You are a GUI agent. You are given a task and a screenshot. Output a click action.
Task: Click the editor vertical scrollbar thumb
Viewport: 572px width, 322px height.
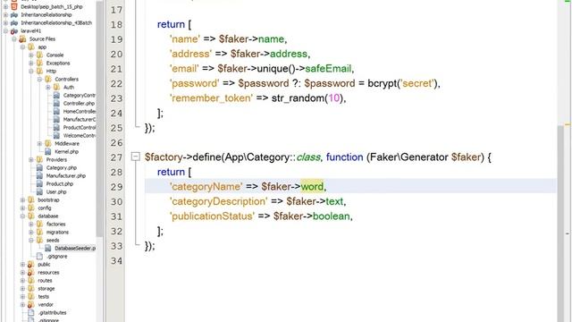[x=560, y=223]
